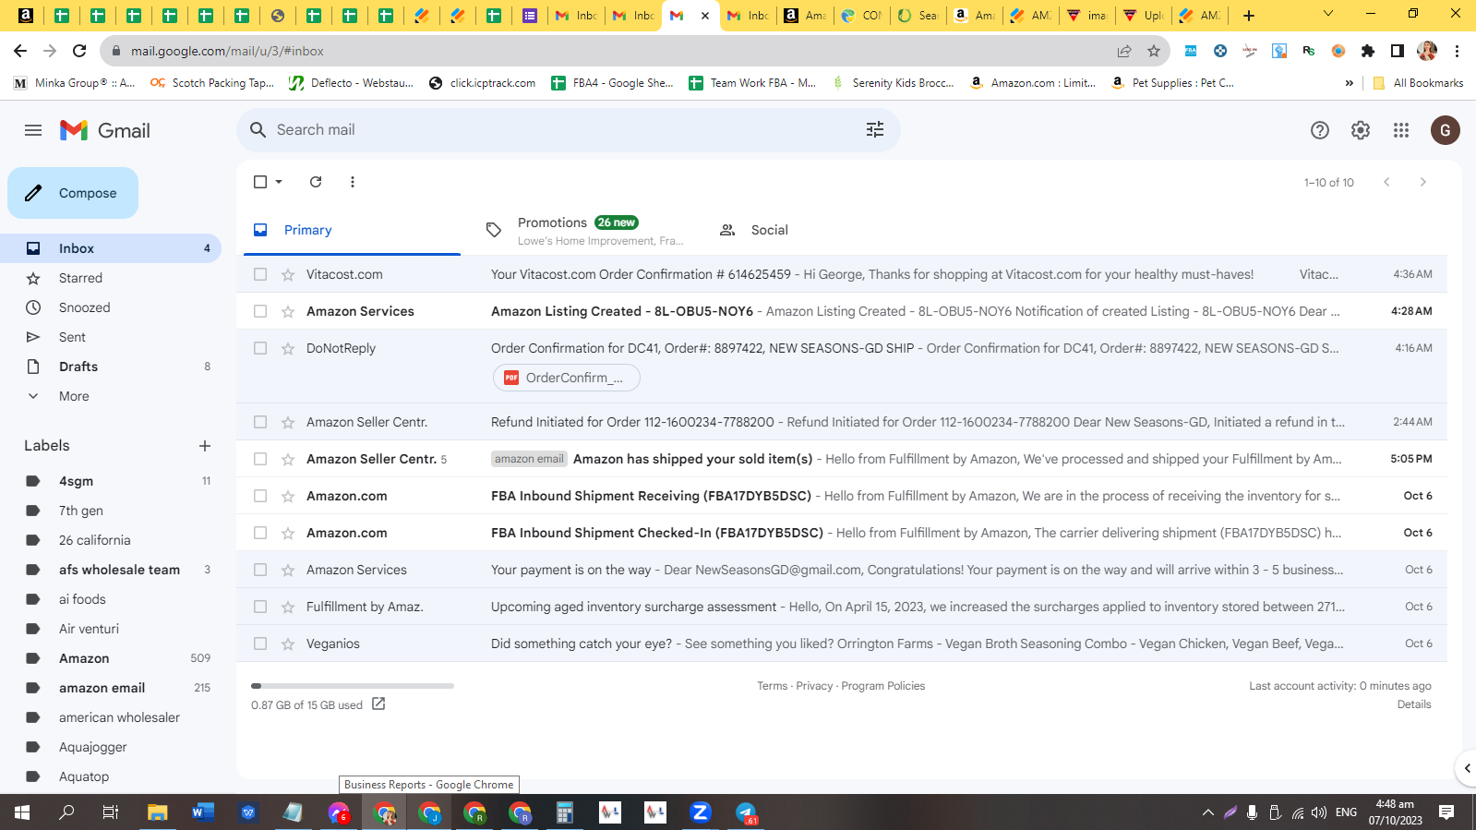Open the select dropdown arrow beside select-all checkbox
Viewport: 1476px width, 830px height.
(x=279, y=182)
